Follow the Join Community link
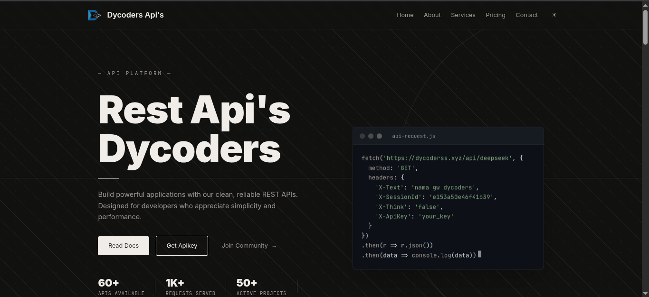Screen dimensions: 649x297 (x=249, y=246)
